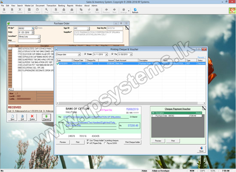Toggle the To date checkbox
This screenshot has width=236, height=172.
click(112, 54)
